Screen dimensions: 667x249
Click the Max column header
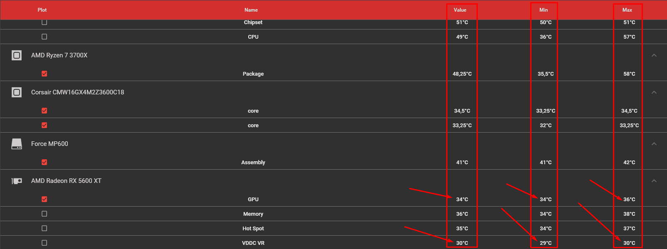627,10
